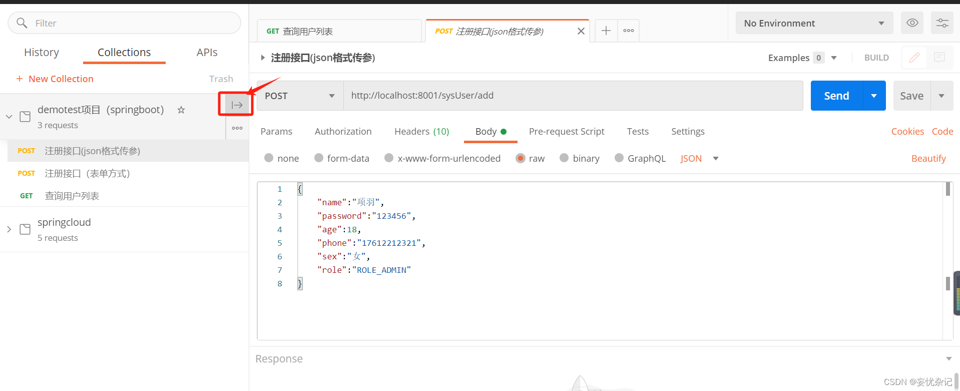Viewport: 960px width, 391px height.
Task: Expand the request name description triangle
Action: click(x=263, y=58)
